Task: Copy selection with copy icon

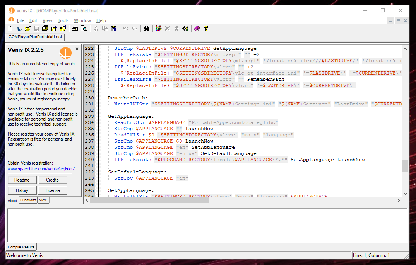Action: click(x=105, y=29)
